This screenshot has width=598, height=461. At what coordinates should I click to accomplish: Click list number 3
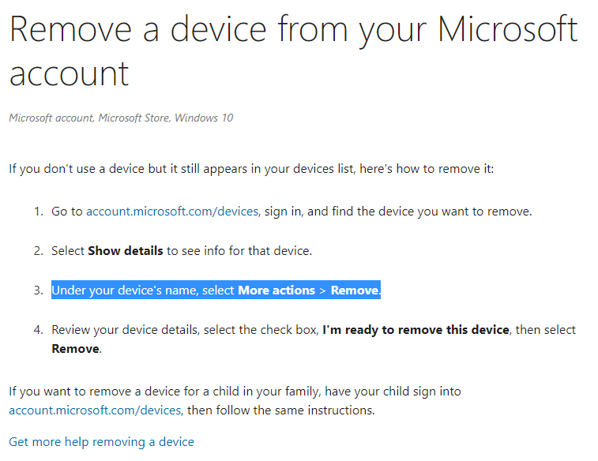tap(39, 290)
